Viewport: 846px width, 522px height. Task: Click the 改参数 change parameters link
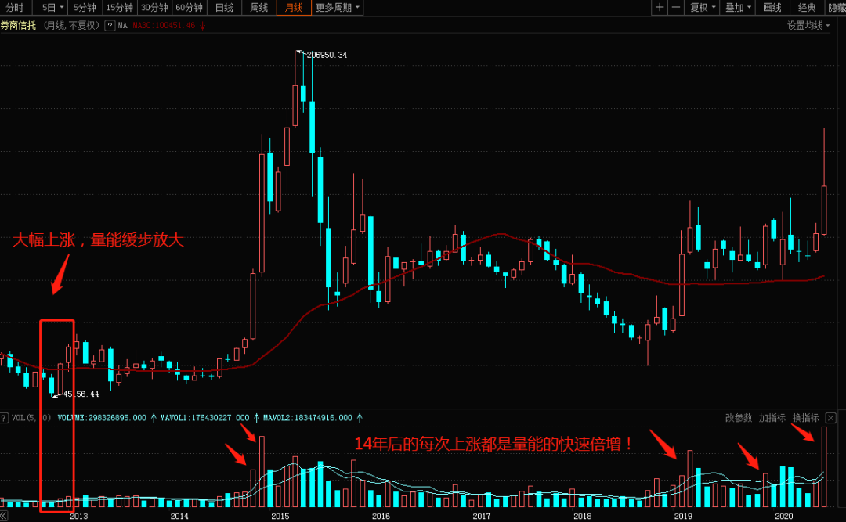[738, 418]
